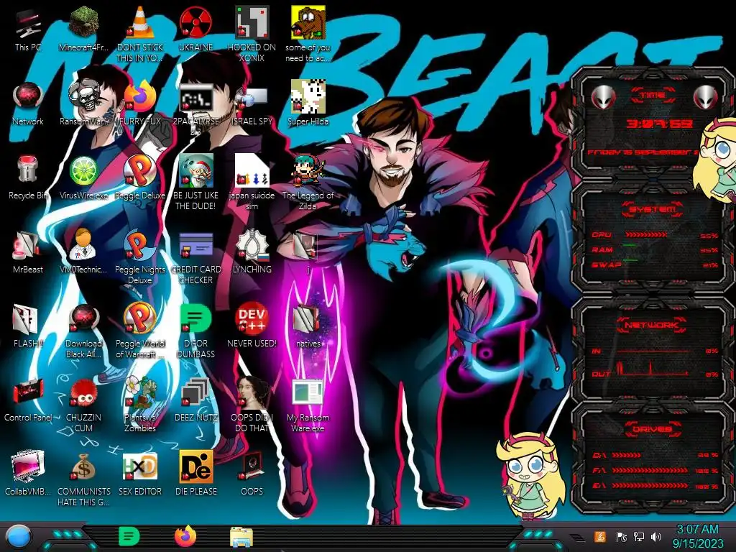Open the Super Hilda game icon
The width and height of the screenshot is (736, 552).
click(308, 97)
